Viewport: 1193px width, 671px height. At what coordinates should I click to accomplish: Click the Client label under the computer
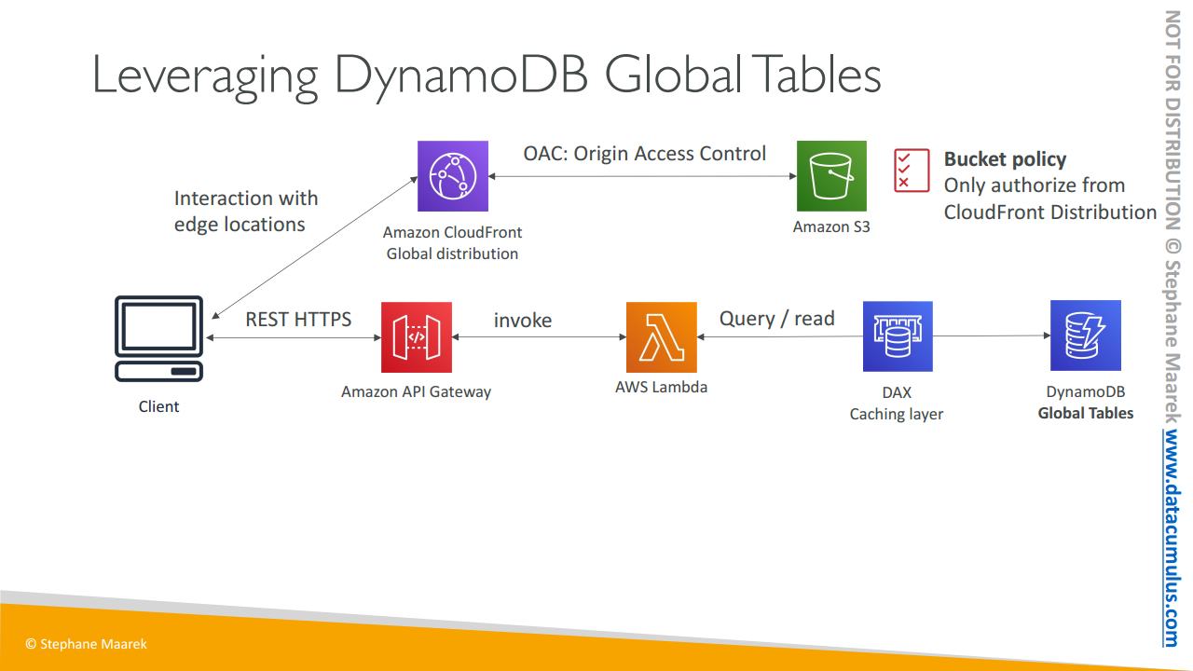(158, 406)
